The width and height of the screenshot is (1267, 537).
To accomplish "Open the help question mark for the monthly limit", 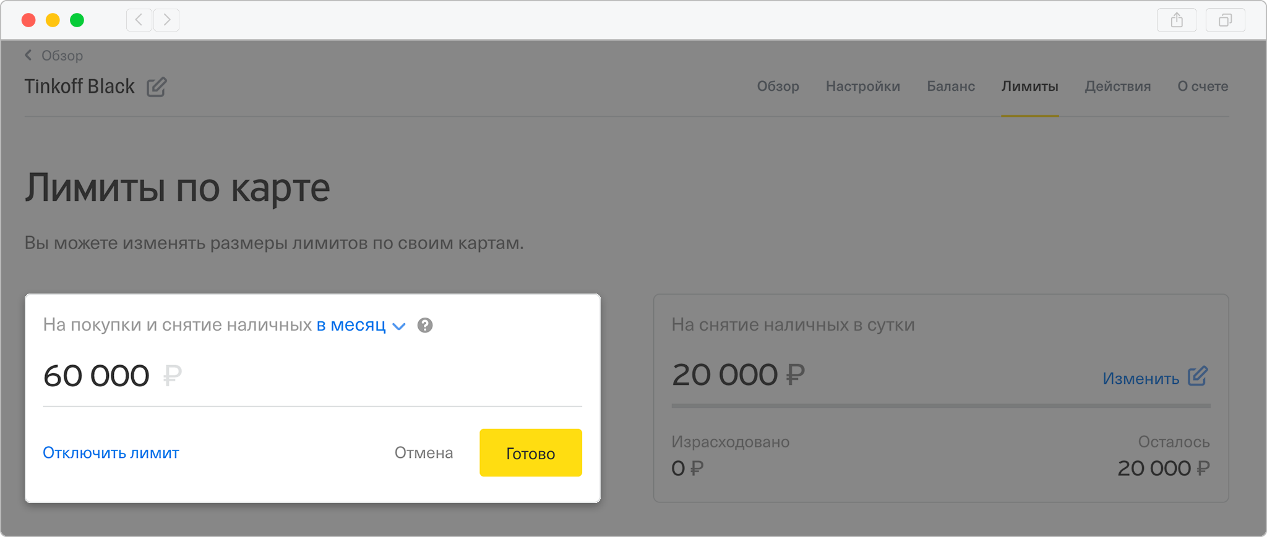I will click(x=425, y=325).
